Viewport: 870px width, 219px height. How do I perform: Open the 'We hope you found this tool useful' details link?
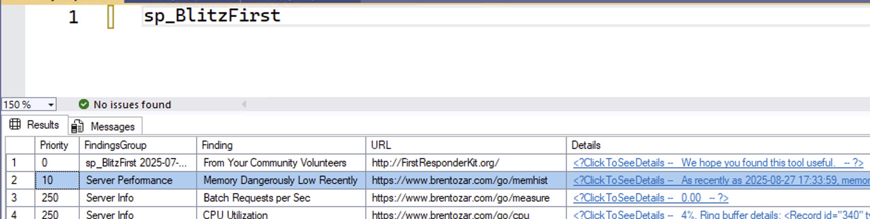(718, 163)
